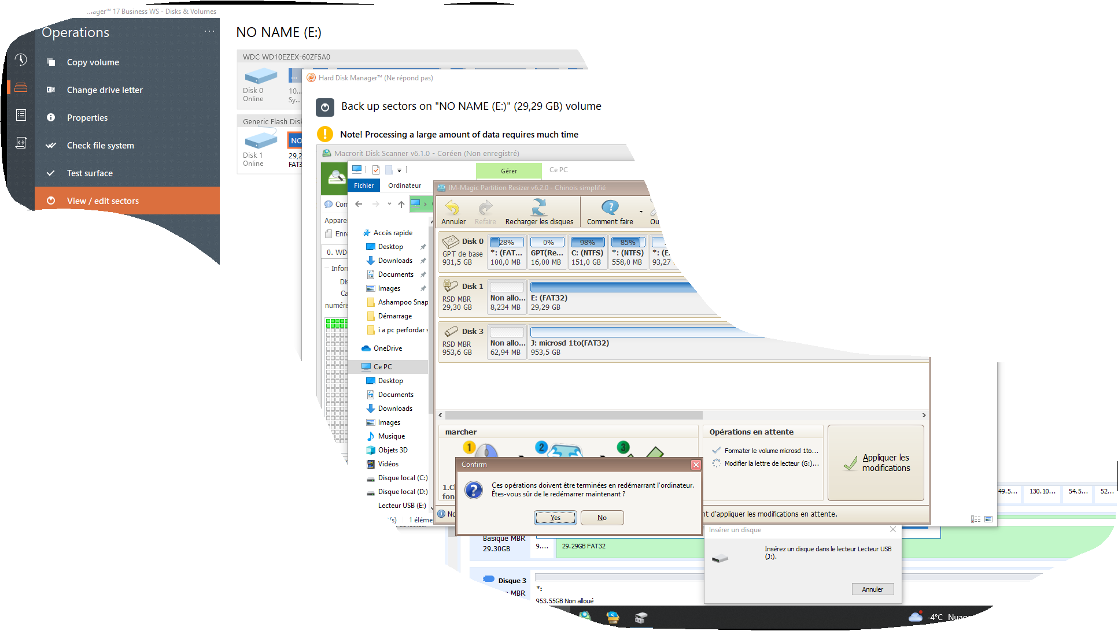Close the Insérer un disque dialog
Screen dimensions: 1118x631
893,529
